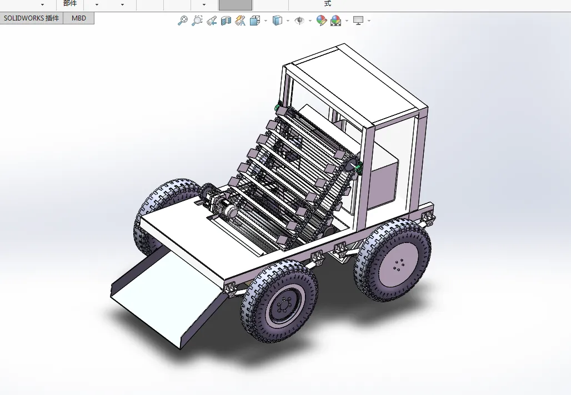Open the Dynamic Annotation Views tool
This screenshot has width=571, height=395.
point(241,21)
